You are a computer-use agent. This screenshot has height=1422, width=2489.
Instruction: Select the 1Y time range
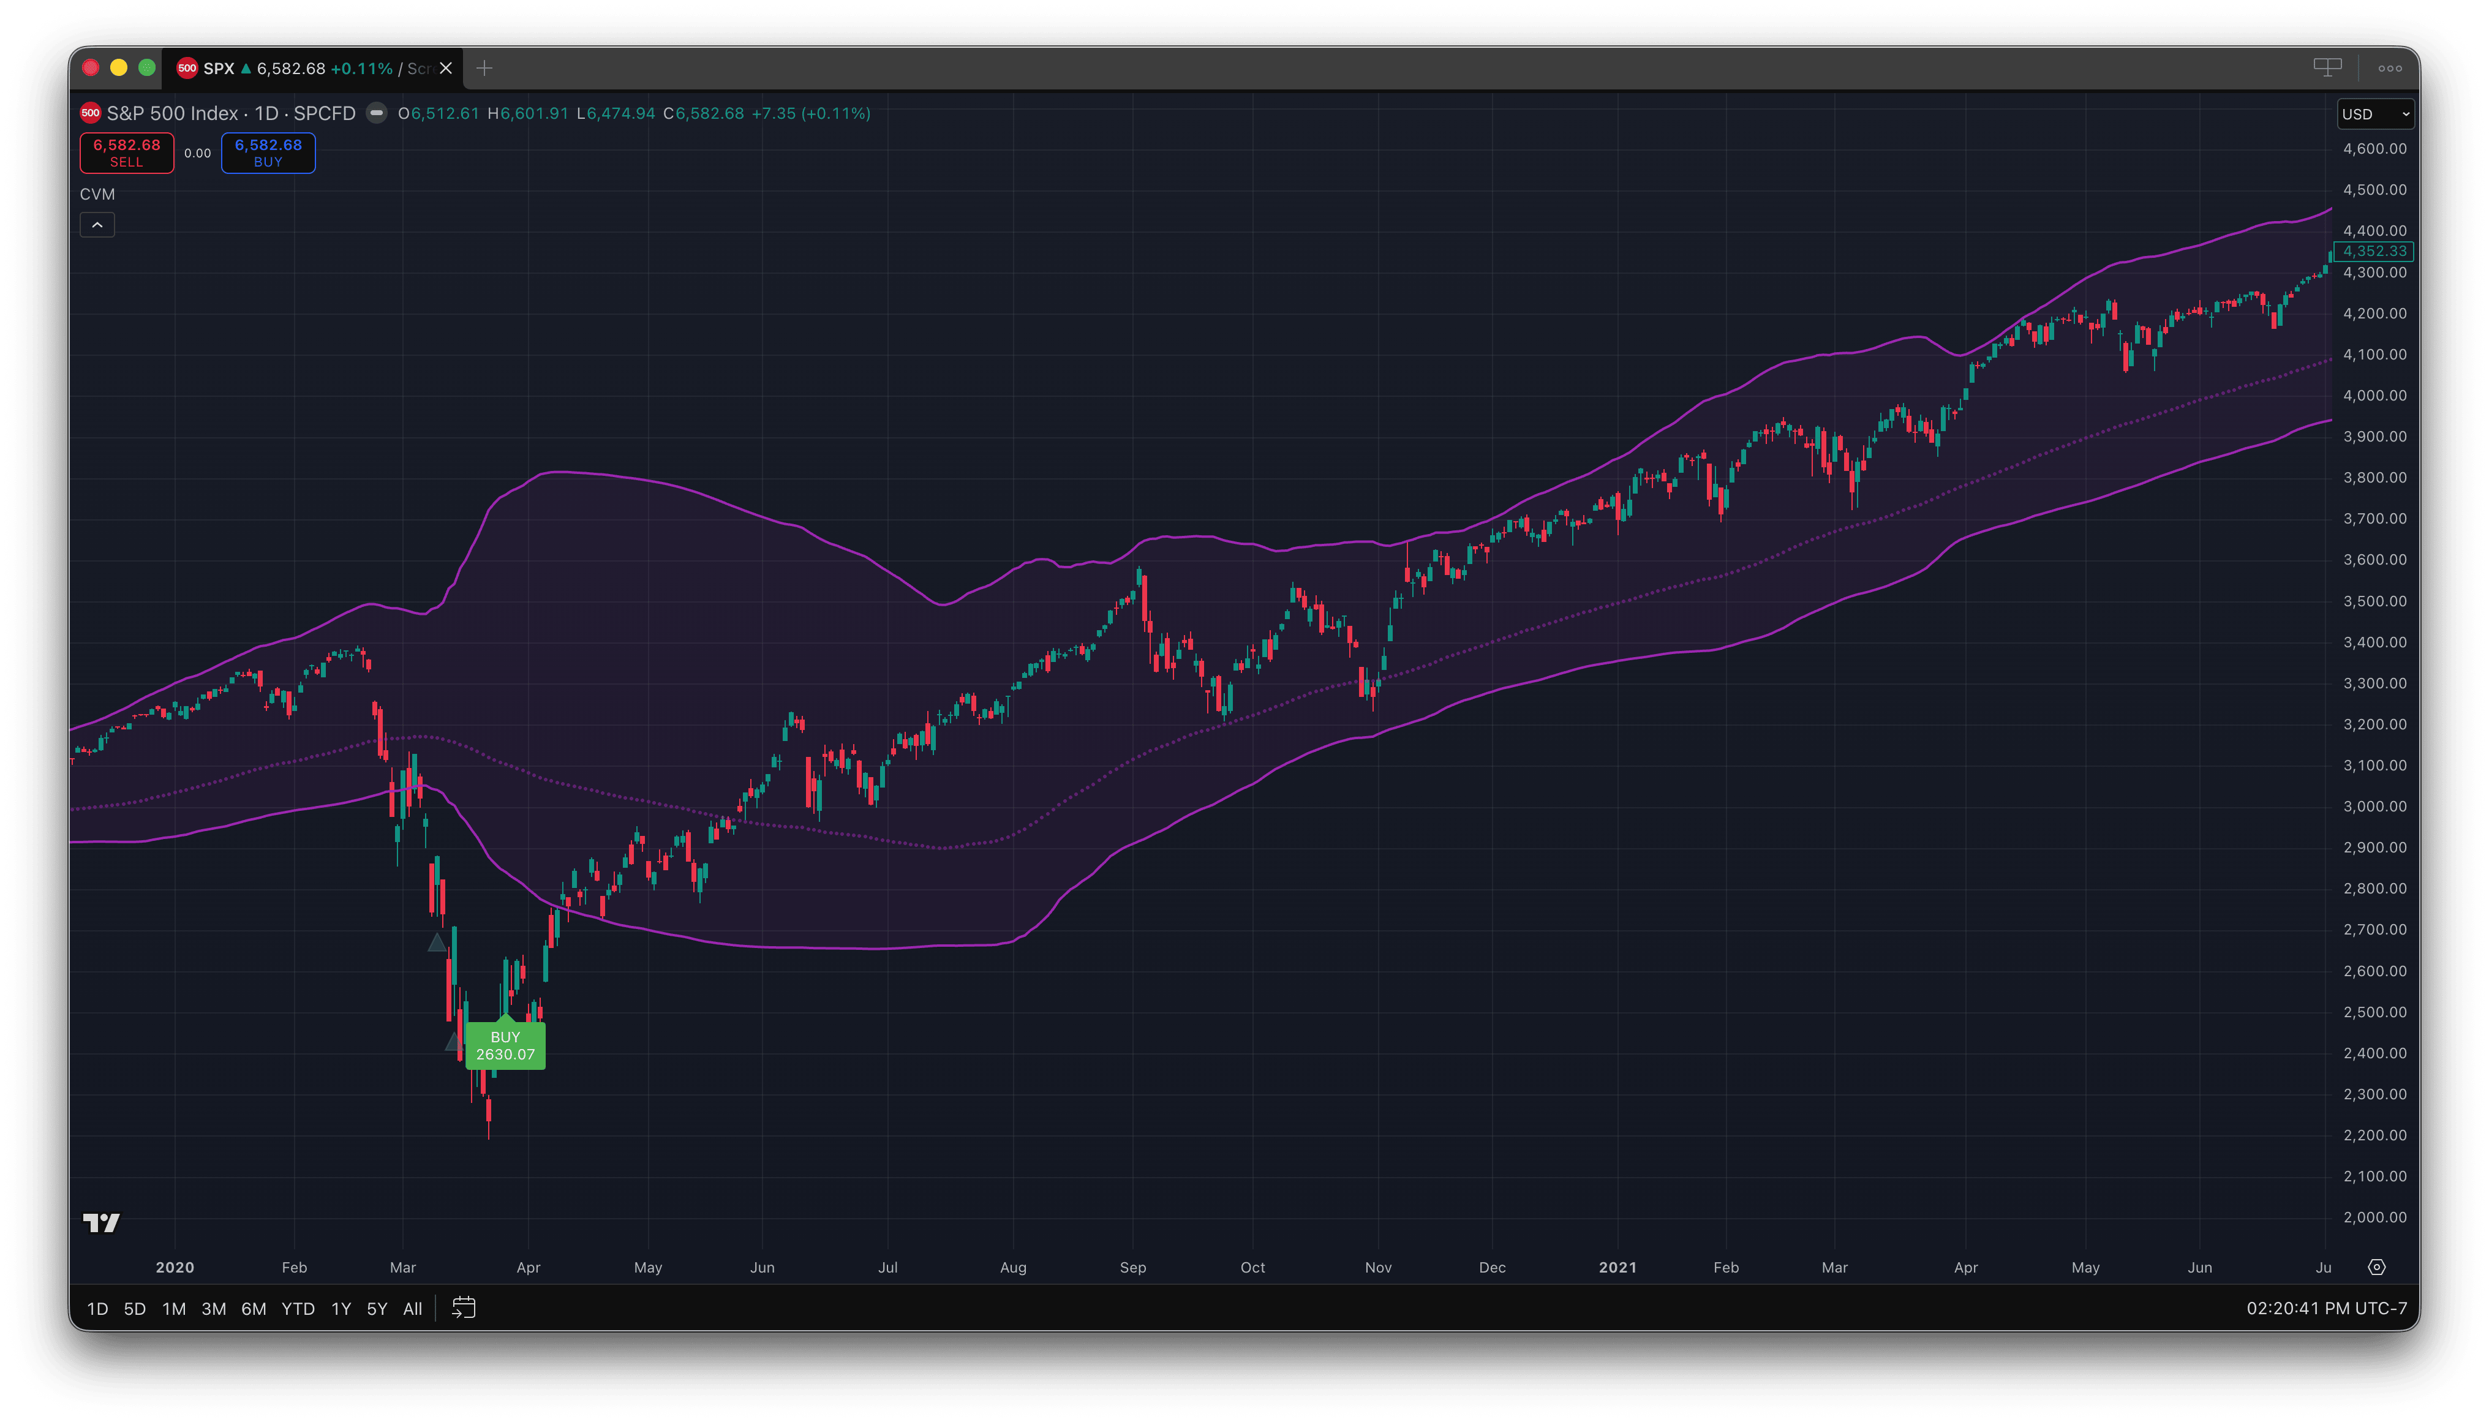tap(341, 1309)
